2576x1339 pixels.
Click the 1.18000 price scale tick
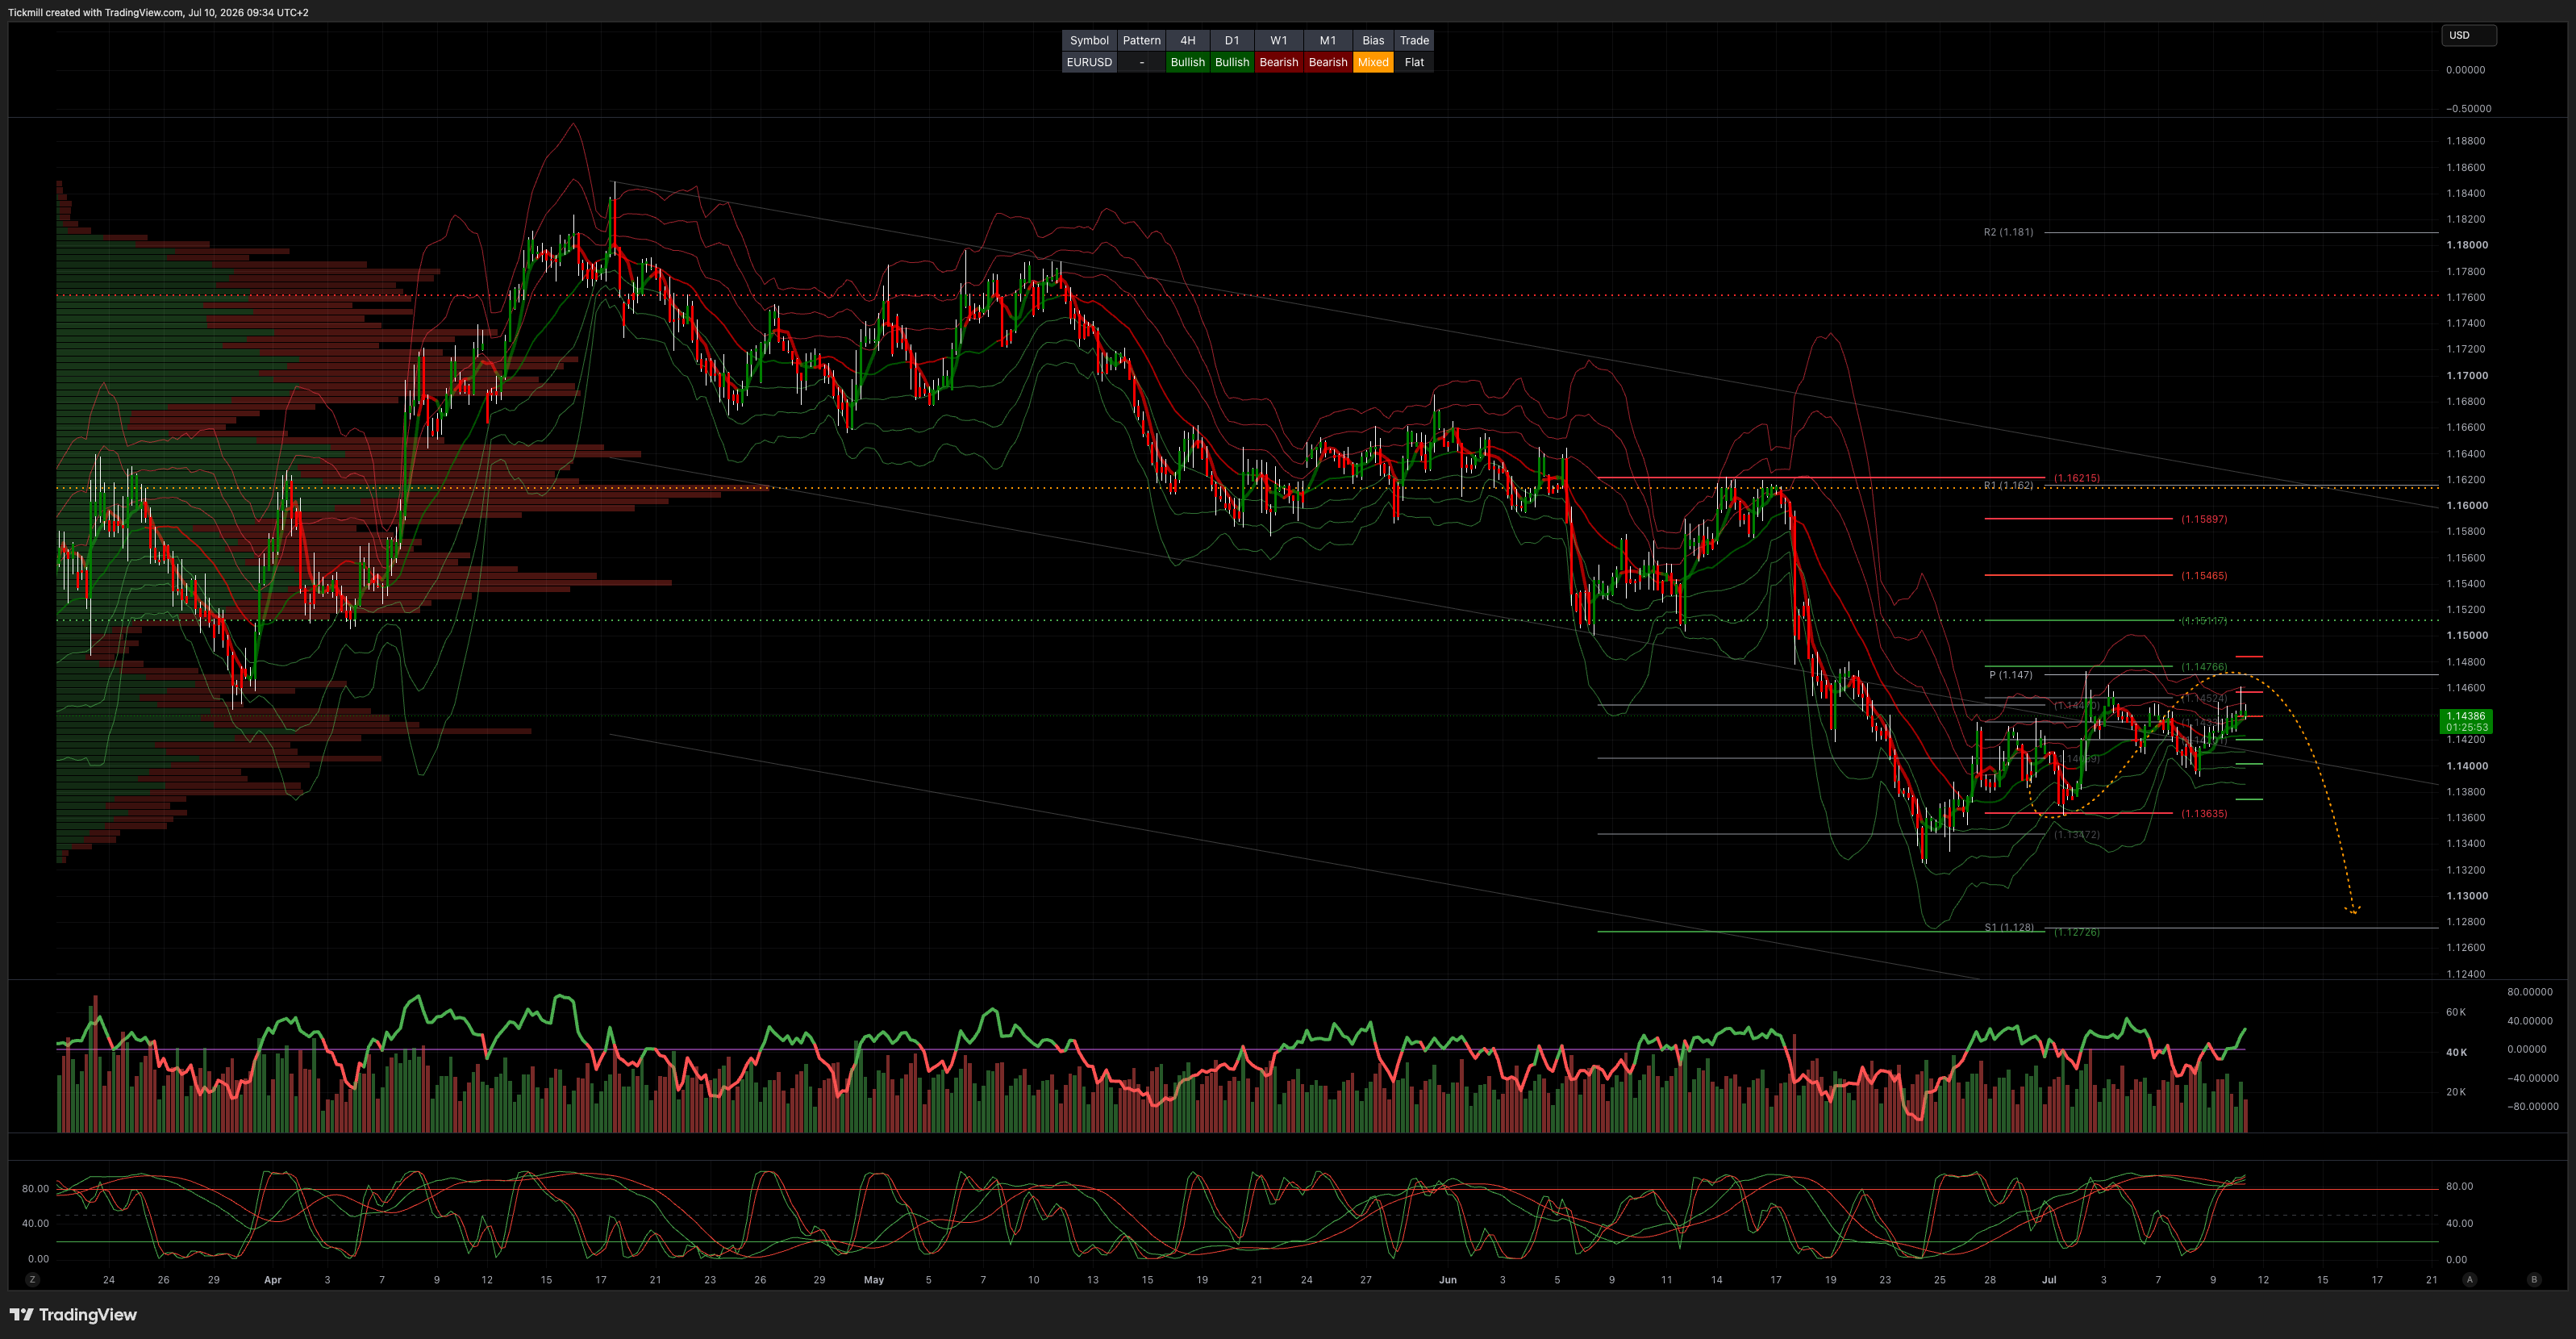pos(2466,245)
